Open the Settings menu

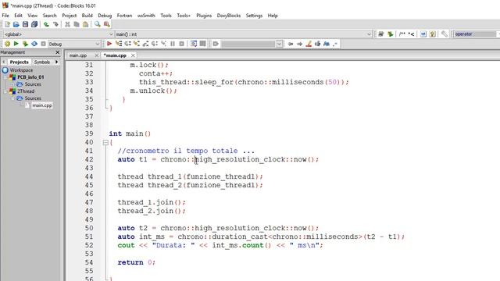pyautogui.click(x=254, y=16)
